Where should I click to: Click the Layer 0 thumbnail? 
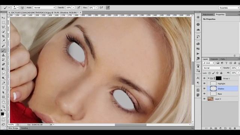coord(210,99)
